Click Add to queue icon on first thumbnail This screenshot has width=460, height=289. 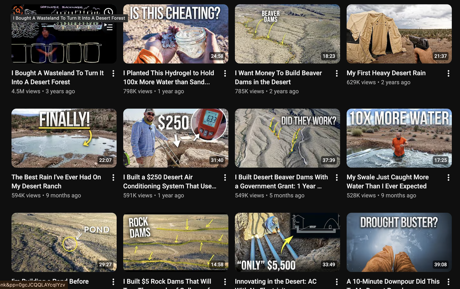point(108,27)
